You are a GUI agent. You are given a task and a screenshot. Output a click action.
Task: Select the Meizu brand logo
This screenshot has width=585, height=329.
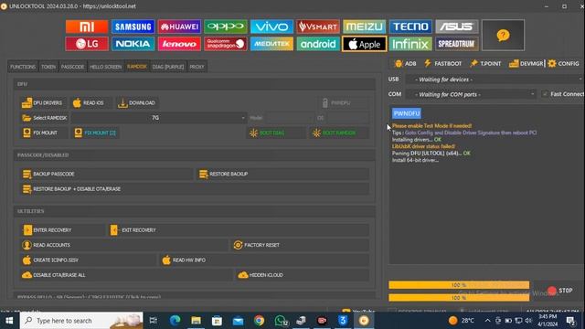coord(364,27)
